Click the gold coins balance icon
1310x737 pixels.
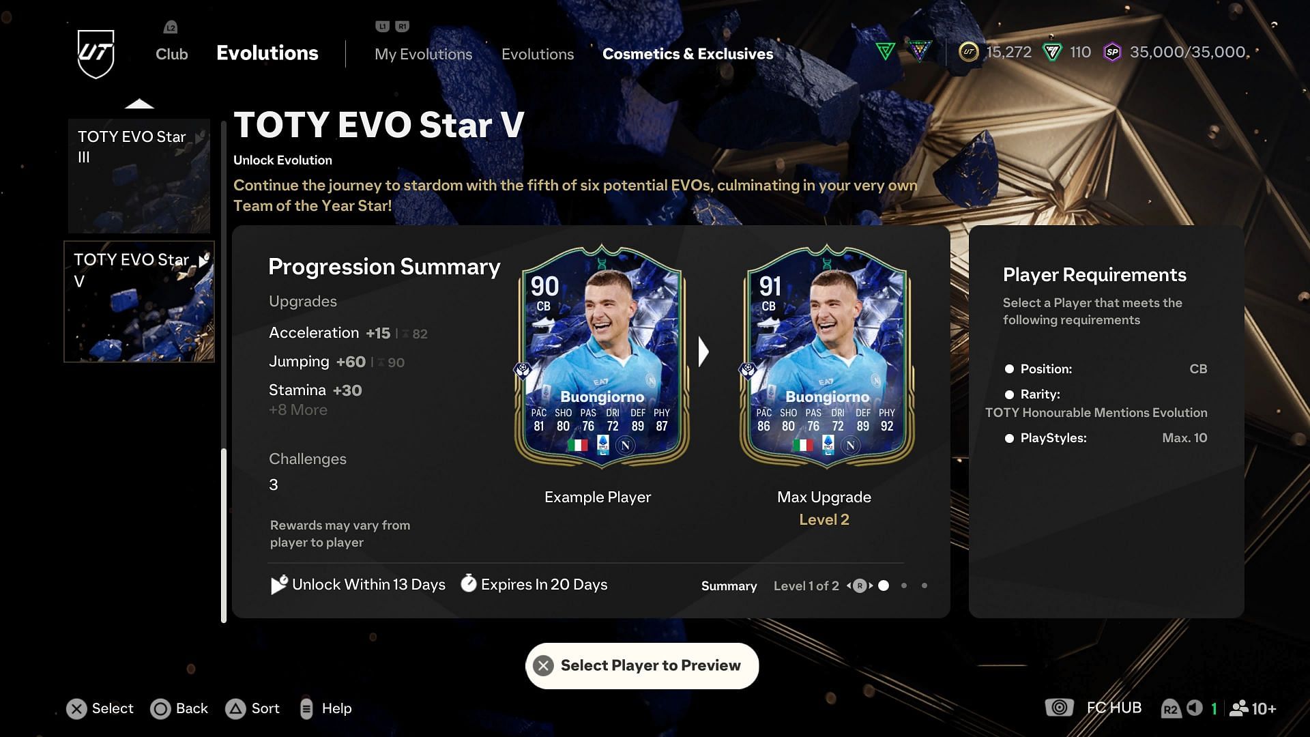pos(968,52)
